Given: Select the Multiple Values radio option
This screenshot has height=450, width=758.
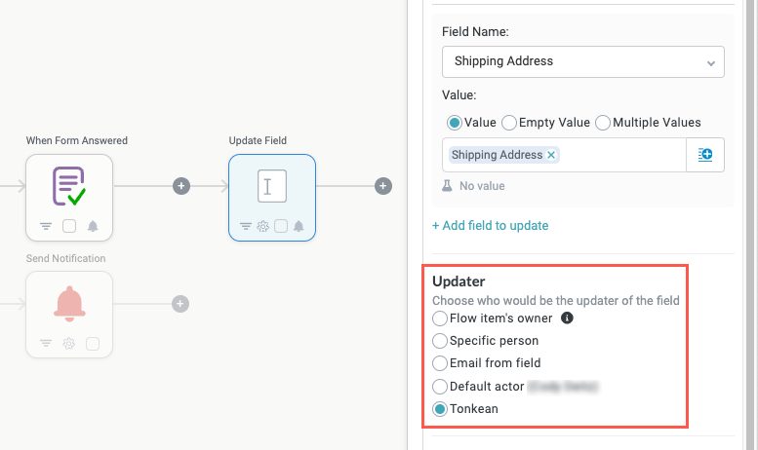Looking at the screenshot, I should 602,123.
